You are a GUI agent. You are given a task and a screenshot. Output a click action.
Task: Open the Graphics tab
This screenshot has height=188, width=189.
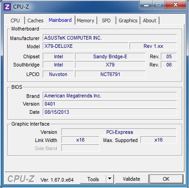point(128,20)
